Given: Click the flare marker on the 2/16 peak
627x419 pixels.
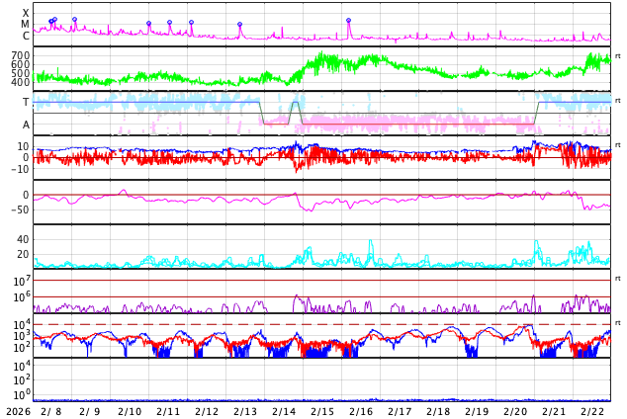Looking at the screenshot, I should pos(349,21).
